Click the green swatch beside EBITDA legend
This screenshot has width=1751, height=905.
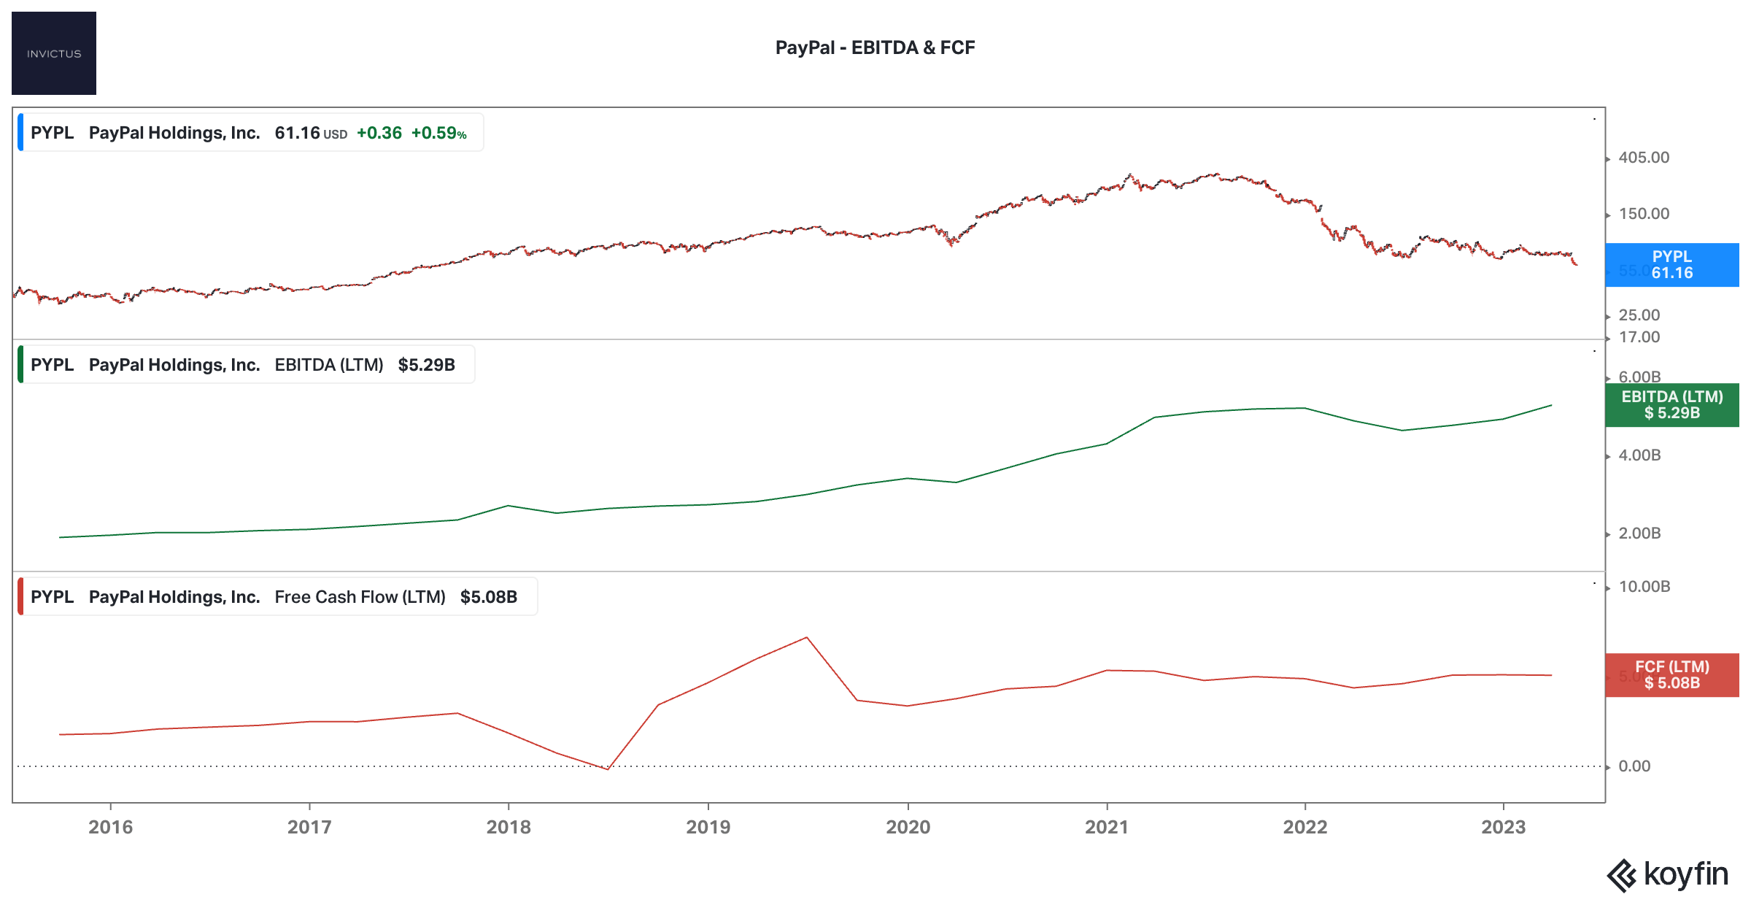point(20,364)
